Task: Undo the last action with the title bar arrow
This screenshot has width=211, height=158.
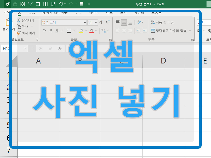Action: [61, 4]
